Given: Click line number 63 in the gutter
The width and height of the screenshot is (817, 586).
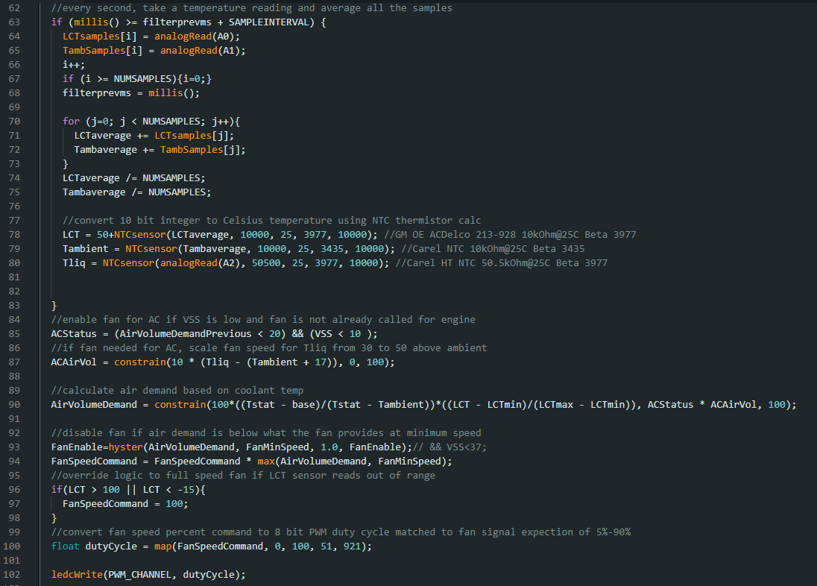Looking at the screenshot, I should [x=14, y=22].
